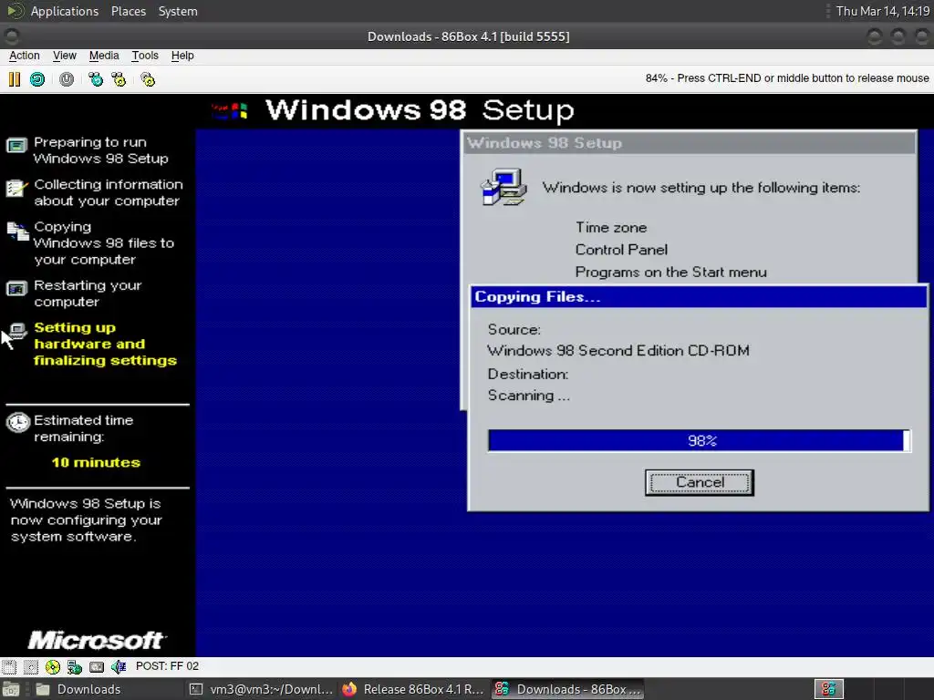Click the sound speaker status bar icon

(x=119, y=666)
